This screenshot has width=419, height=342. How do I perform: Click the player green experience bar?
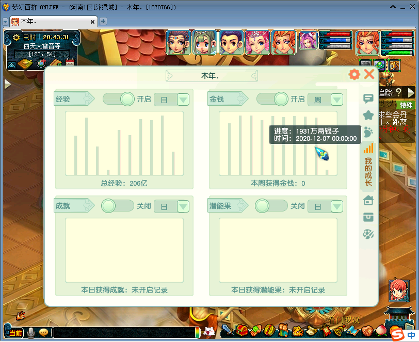pos(397,53)
